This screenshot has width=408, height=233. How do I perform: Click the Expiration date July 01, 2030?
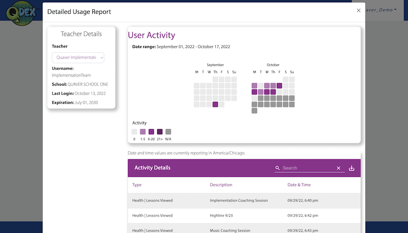point(86,103)
